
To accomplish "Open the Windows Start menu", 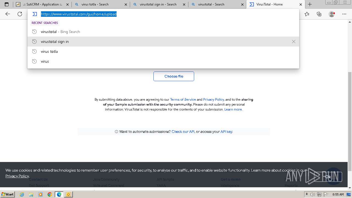I will tap(7, 194).
